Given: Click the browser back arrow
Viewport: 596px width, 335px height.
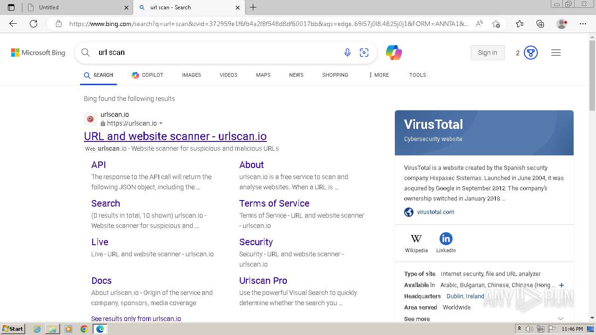Looking at the screenshot, I should 13,24.
